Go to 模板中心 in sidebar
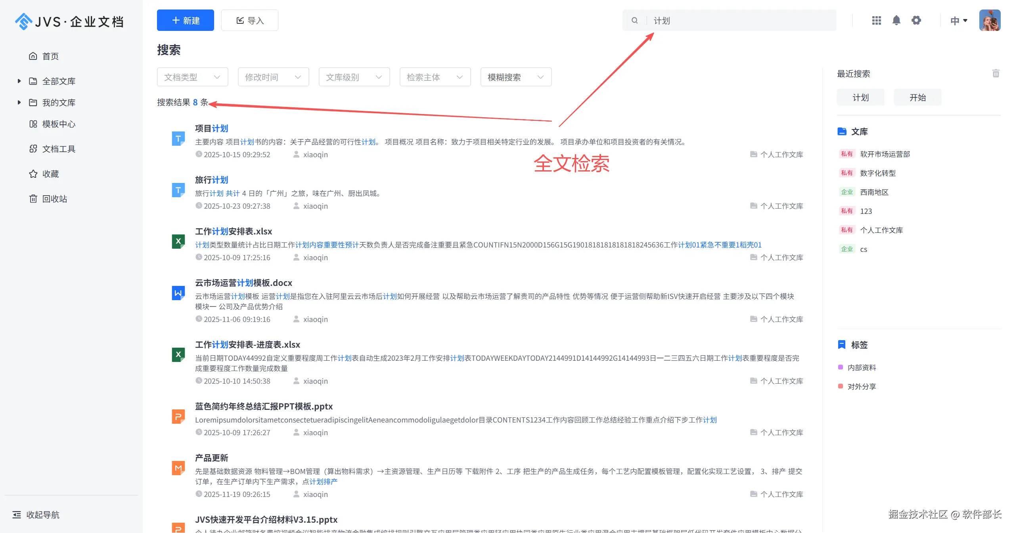 58,124
